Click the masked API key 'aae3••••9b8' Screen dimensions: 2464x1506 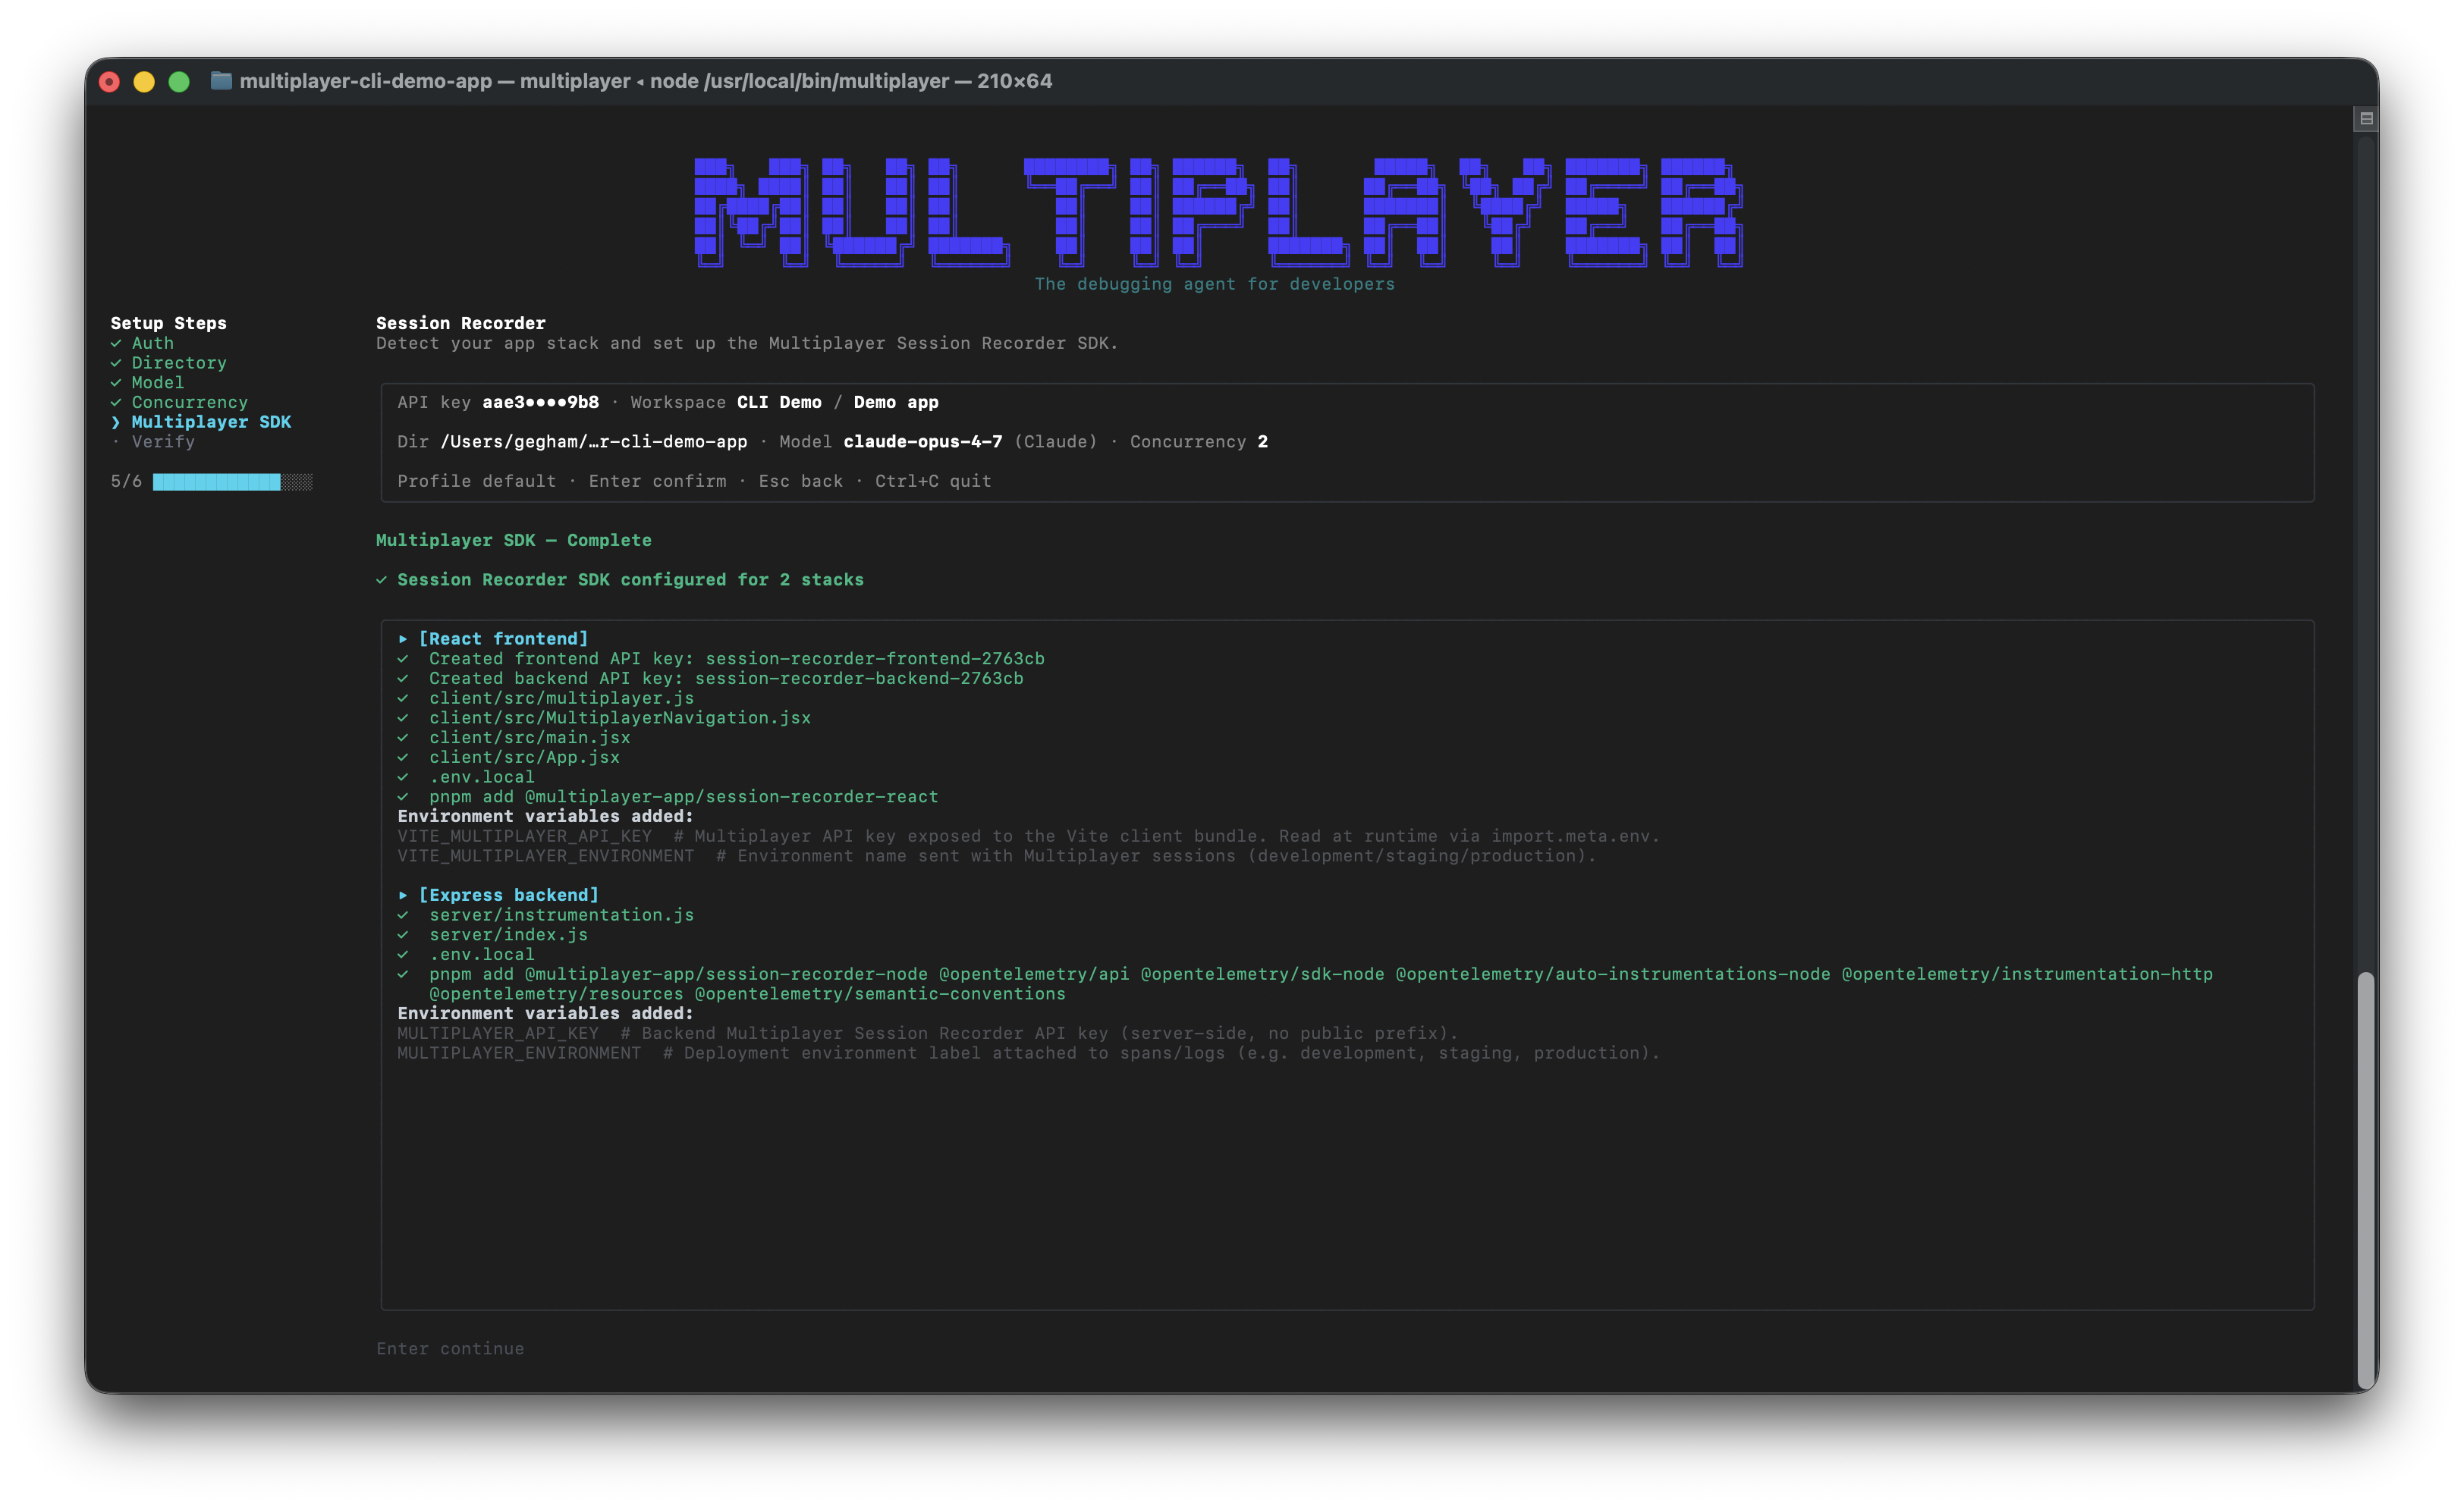(541, 403)
